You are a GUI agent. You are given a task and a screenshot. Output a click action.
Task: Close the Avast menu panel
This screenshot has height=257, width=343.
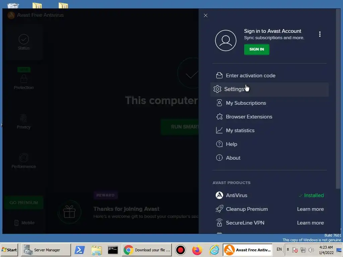point(205,15)
